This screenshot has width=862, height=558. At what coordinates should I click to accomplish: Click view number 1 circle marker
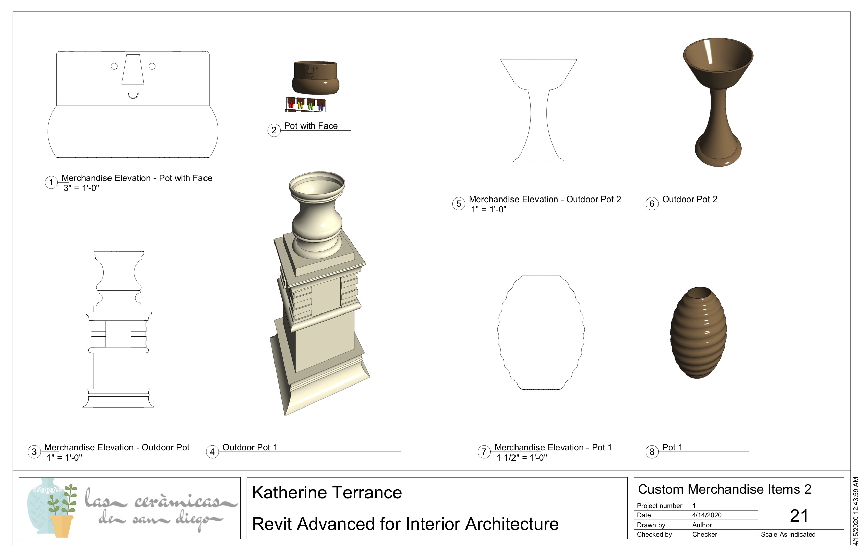pos(51,182)
